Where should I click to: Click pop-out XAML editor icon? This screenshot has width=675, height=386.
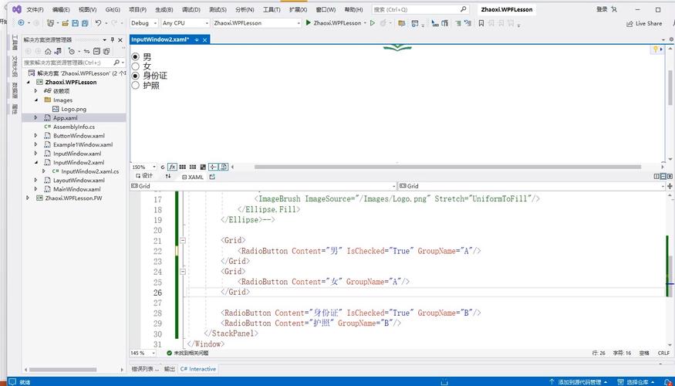212,177
